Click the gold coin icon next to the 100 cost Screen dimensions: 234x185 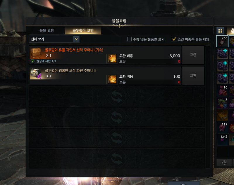click(x=112, y=79)
